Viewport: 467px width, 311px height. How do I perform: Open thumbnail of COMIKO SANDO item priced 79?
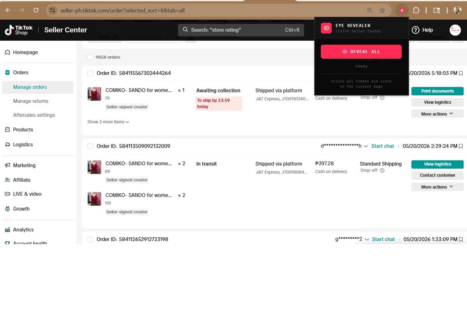point(94,94)
